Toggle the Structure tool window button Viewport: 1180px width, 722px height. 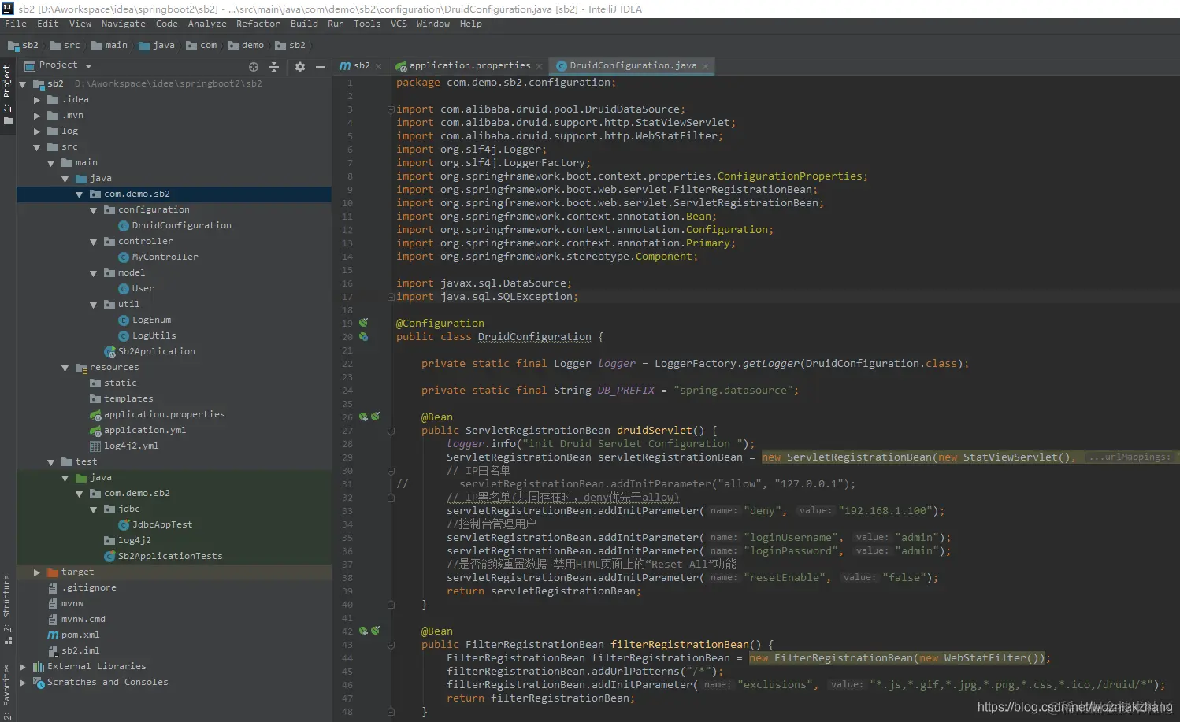pos(7,608)
